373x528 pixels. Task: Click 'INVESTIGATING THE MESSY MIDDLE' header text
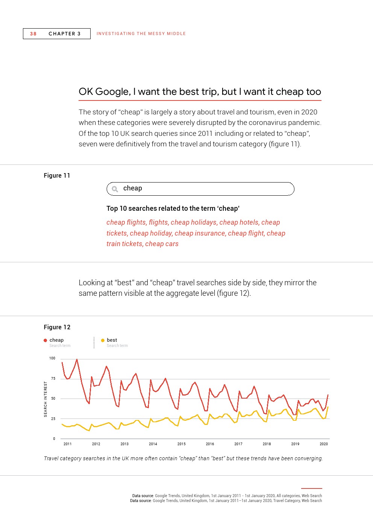(141, 34)
